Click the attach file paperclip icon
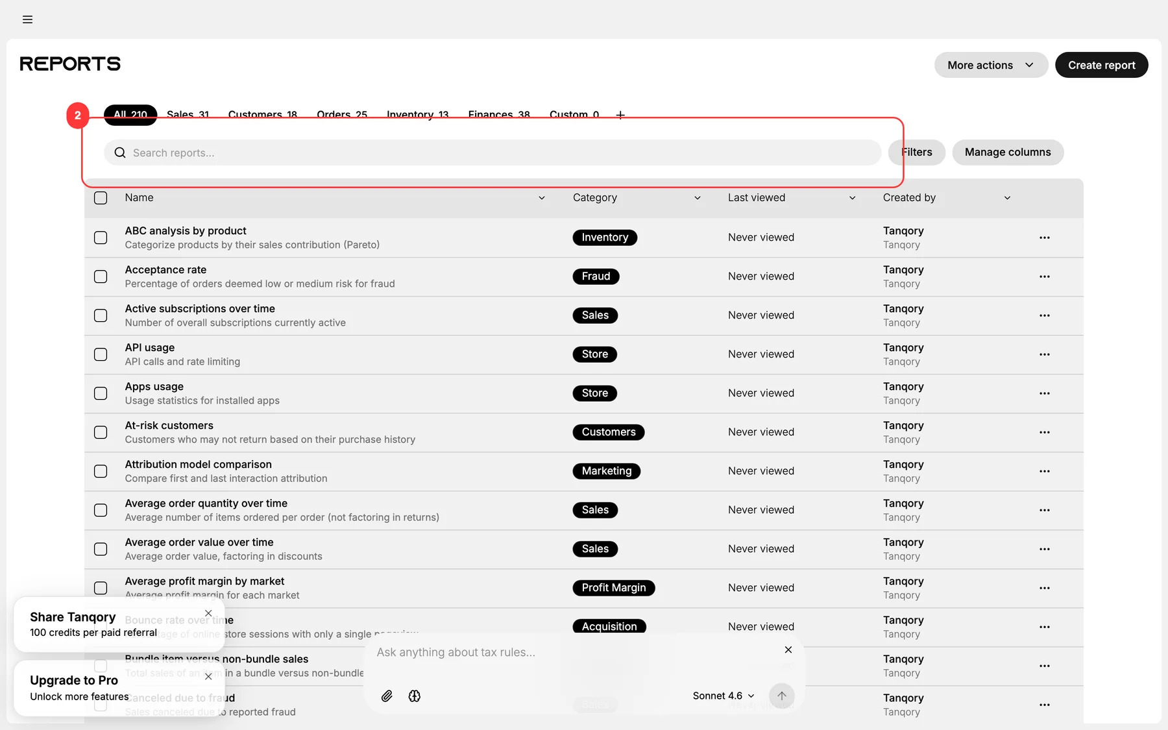The width and height of the screenshot is (1168, 730). [387, 696]
